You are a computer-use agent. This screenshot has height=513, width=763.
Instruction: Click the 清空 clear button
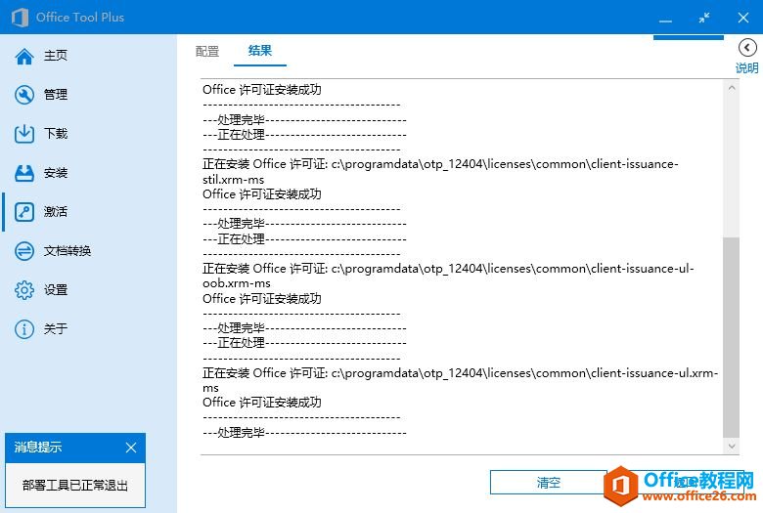549,483
